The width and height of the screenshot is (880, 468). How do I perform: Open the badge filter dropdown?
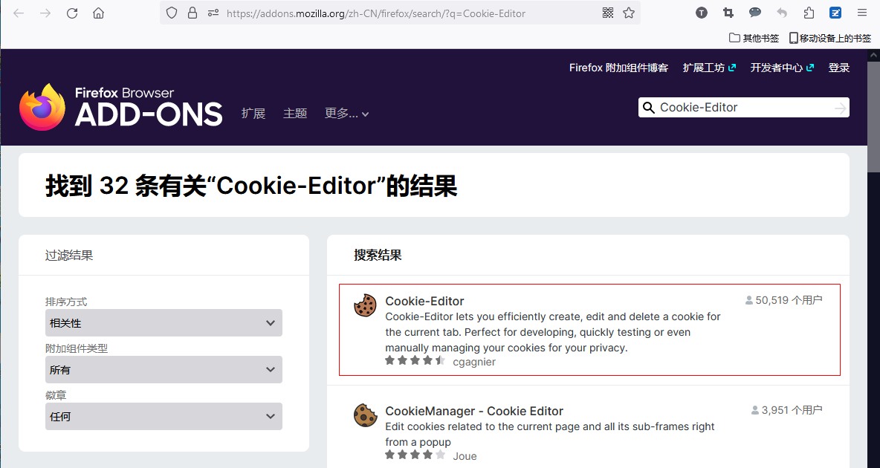pos(164,417)
